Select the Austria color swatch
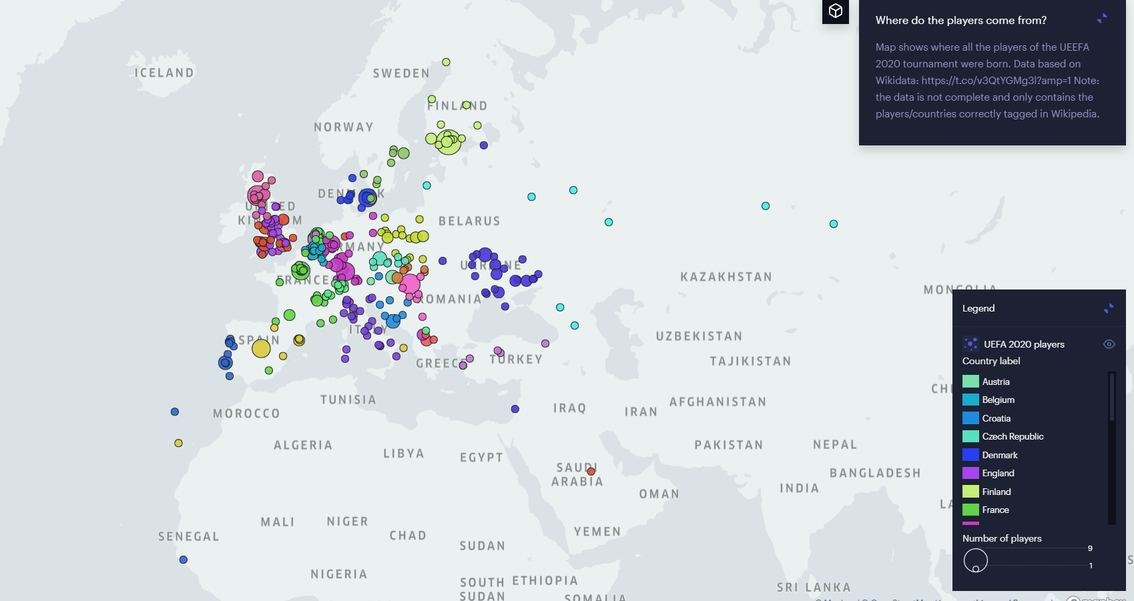This screenshot has width=1134, height=601. coord(970,382)
